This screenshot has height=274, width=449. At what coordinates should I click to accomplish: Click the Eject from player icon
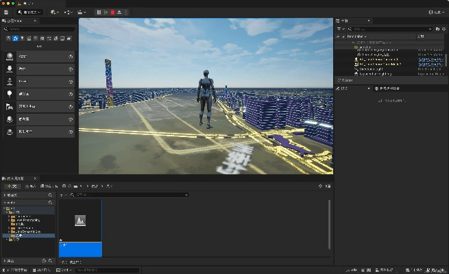(x=120, y=12)
